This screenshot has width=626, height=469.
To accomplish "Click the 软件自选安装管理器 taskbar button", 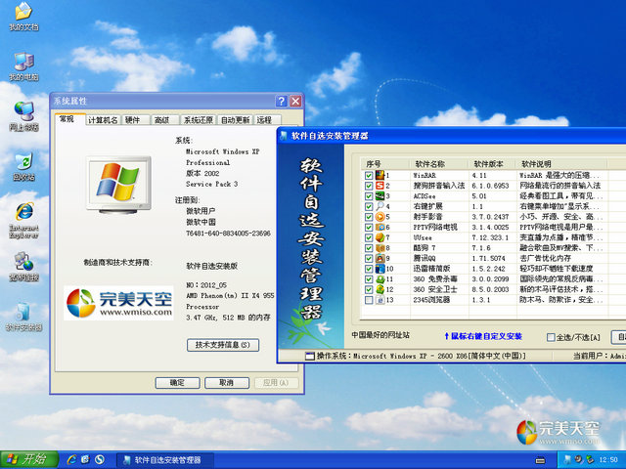I will 165,460.
